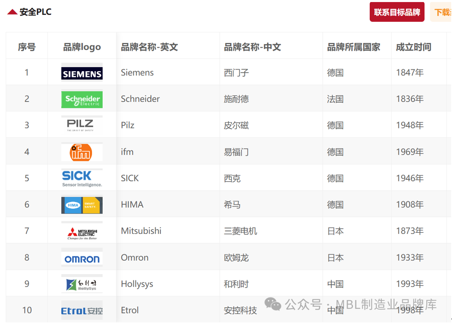The image size is (452, 324).
Task: Select the Mitsubishi English name cell
Action: pos(168,231)
